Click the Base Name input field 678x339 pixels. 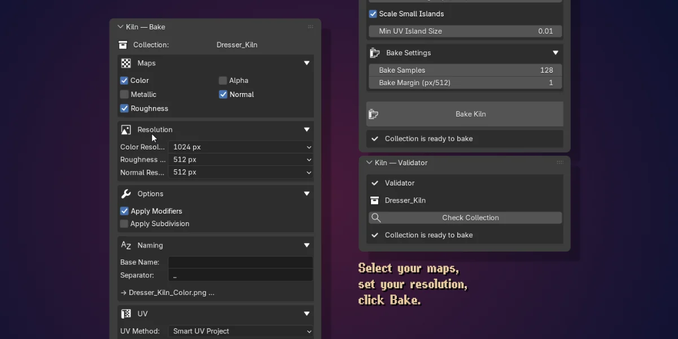point(240,262)
